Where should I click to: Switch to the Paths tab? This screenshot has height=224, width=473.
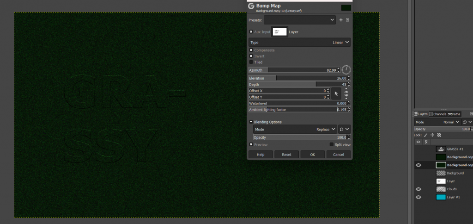[x=455, y=114]
